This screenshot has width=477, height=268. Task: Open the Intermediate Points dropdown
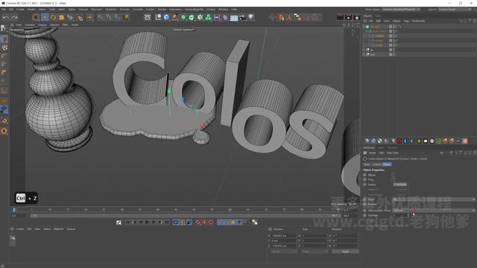pyautogui.click(x=433, y=210)
